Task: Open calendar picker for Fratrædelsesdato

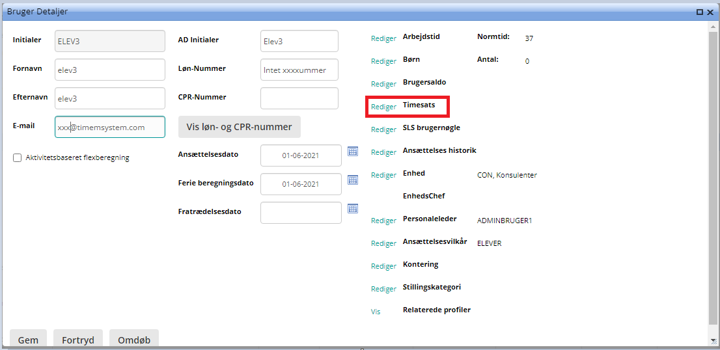Action: [x=353, y=208]
